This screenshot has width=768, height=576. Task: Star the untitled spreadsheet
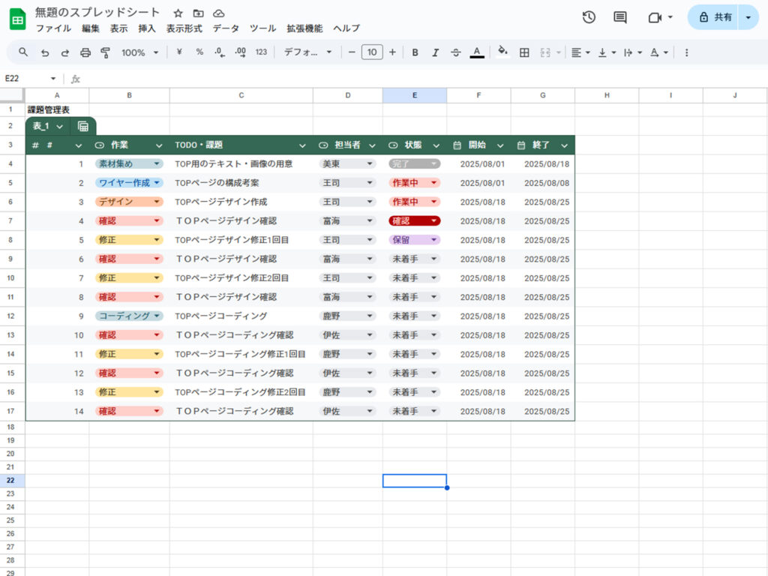178,13
